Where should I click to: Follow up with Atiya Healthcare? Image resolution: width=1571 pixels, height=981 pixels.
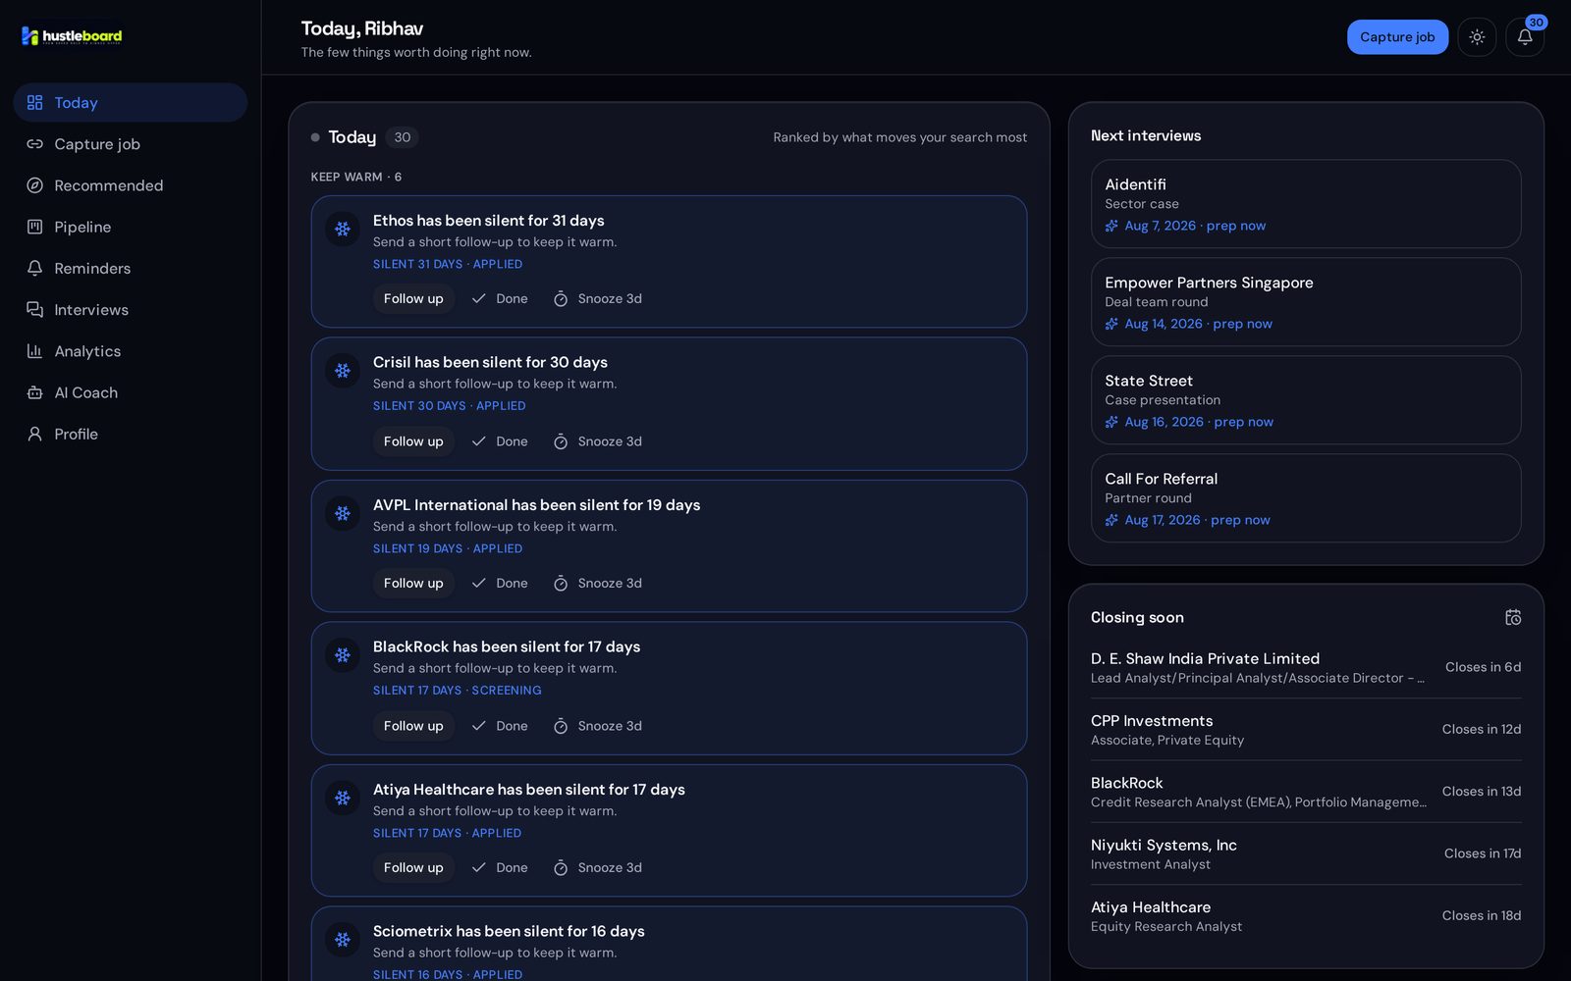pyautogui.click(x=413, y=867)
